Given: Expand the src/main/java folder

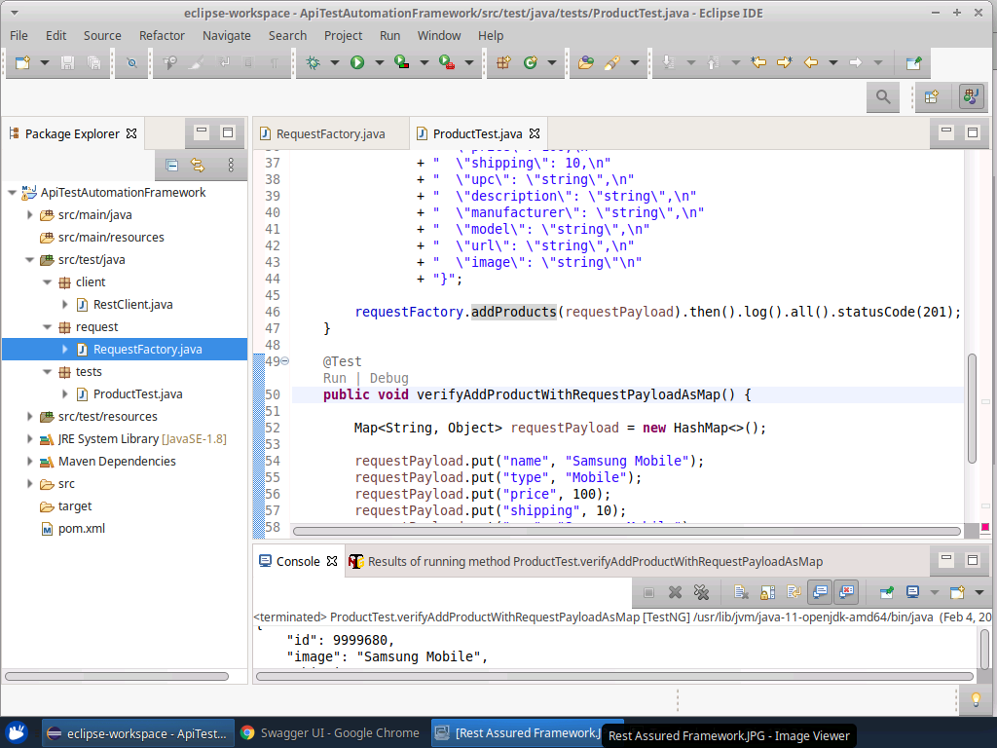Looking at the screenshot, I should pos(30,215).
